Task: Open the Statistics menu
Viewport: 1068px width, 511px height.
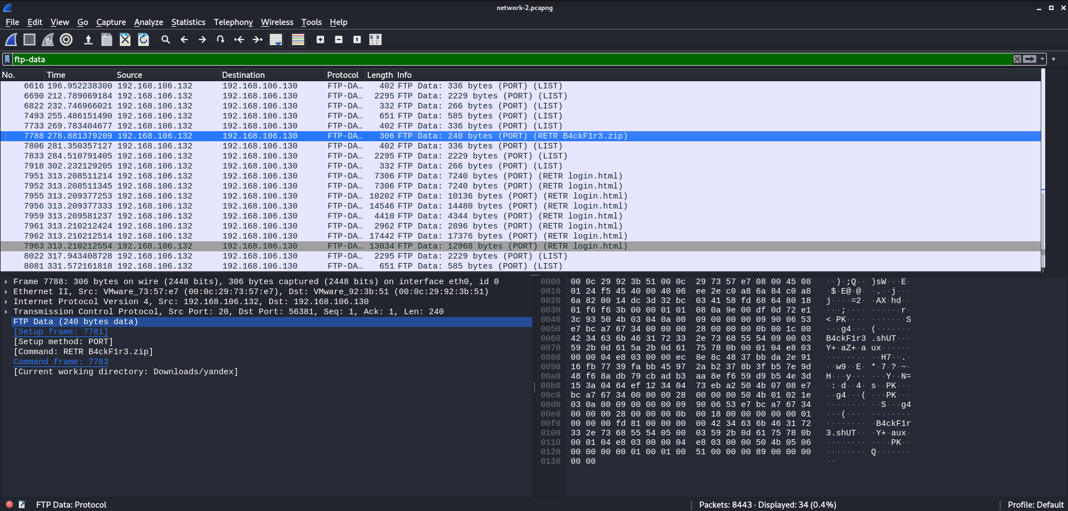Action: tap(188, 22)
